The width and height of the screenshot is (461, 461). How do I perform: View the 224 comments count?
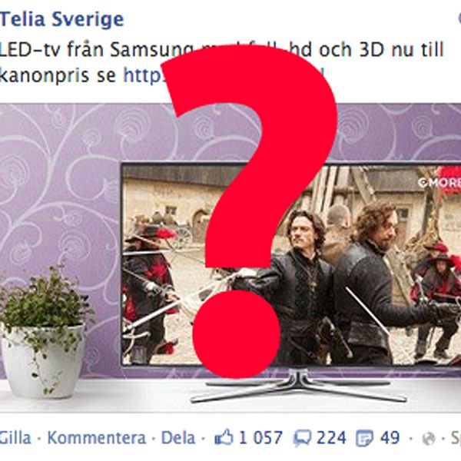(x=331, y=438)
